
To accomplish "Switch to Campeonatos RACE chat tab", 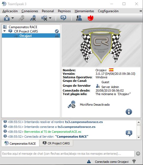I will tap(20, 143).
